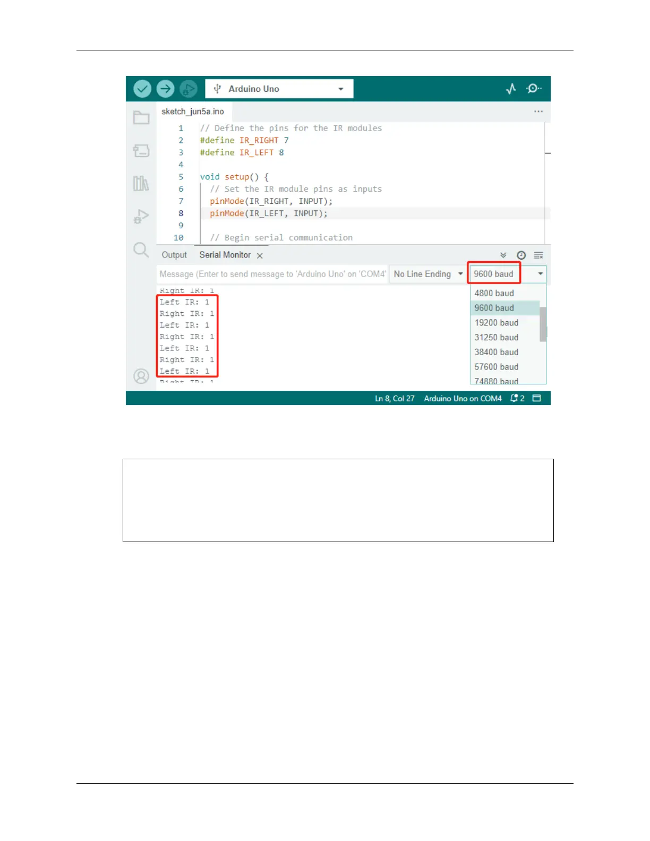The image size is (650, 841).
Task: Click the baud list scrollbar thumb
Action: pyautogui.click(x=543, y=324)
